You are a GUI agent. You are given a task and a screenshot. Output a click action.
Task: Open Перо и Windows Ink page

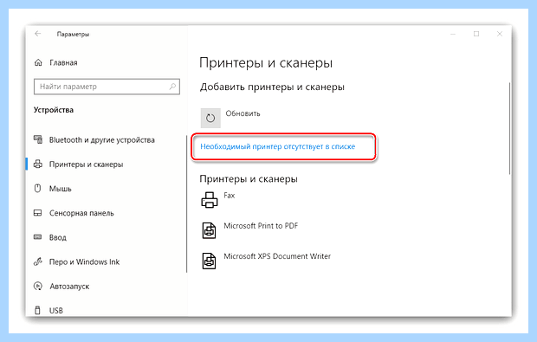(x=84, y=261)
